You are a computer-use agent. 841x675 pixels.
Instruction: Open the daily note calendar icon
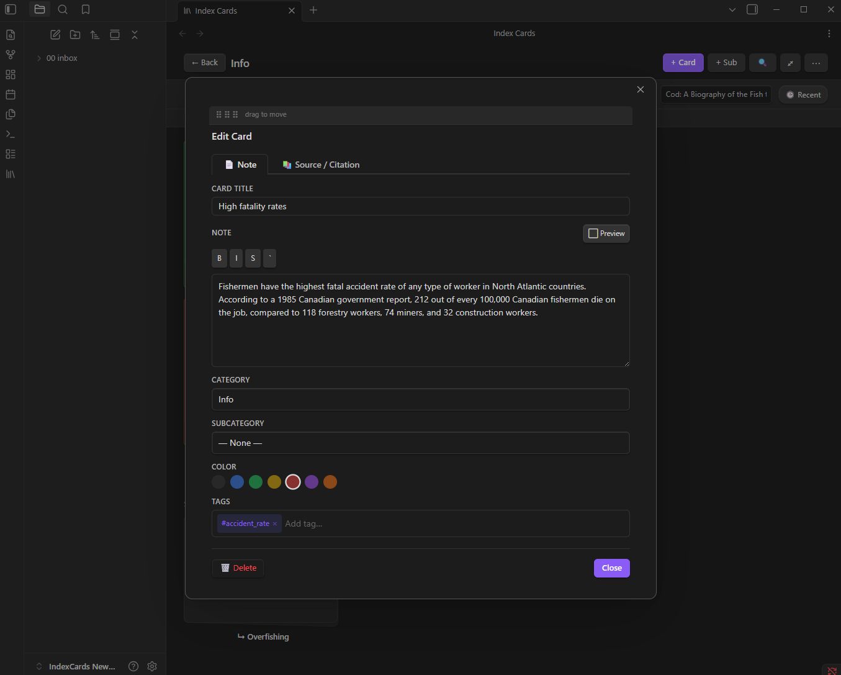[x=11, y=94]
